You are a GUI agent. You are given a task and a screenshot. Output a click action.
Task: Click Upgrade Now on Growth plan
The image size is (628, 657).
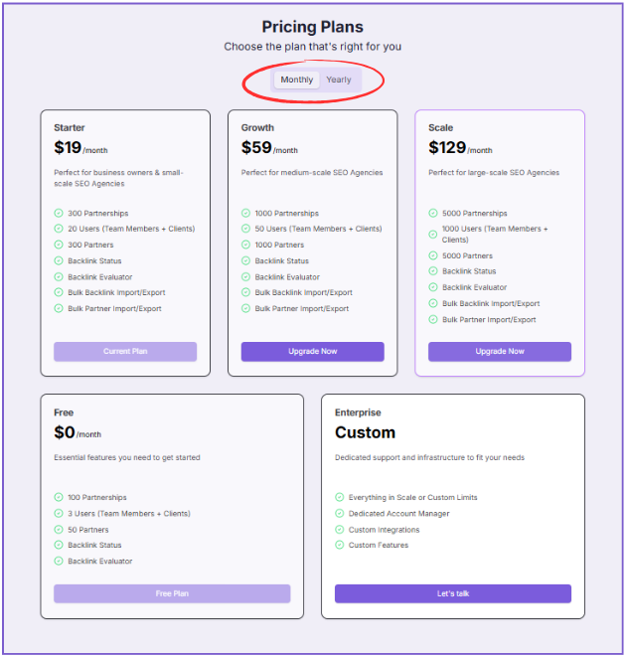point(312,352)
